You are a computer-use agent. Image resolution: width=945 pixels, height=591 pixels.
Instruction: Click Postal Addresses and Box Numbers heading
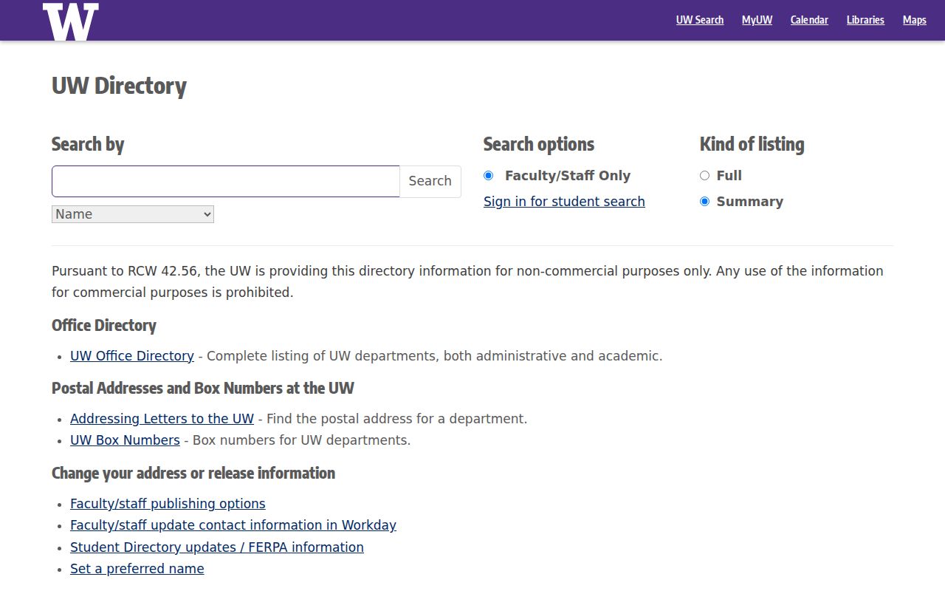tap(203, 389)
